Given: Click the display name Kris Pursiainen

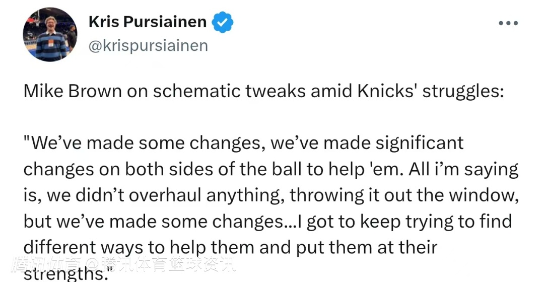Looking at the screenshot, I should pyautogui.click(x=147, y=22).
